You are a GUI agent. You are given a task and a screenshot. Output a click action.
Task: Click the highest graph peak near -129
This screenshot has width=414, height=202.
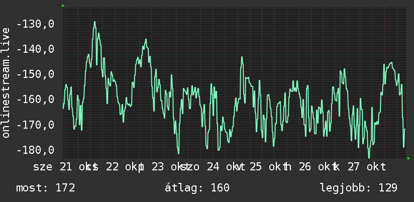(94, 23)
